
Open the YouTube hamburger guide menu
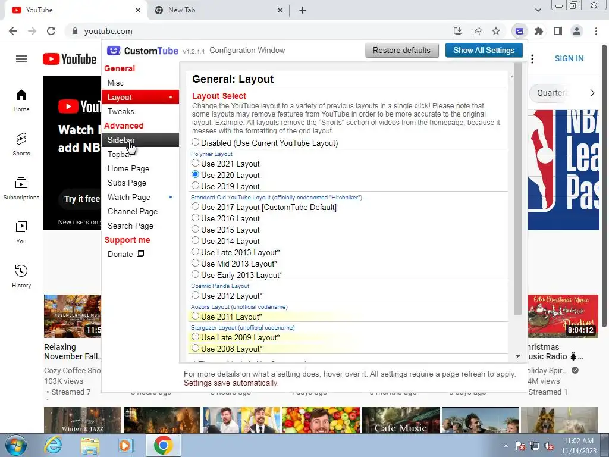tap(21, 59)
